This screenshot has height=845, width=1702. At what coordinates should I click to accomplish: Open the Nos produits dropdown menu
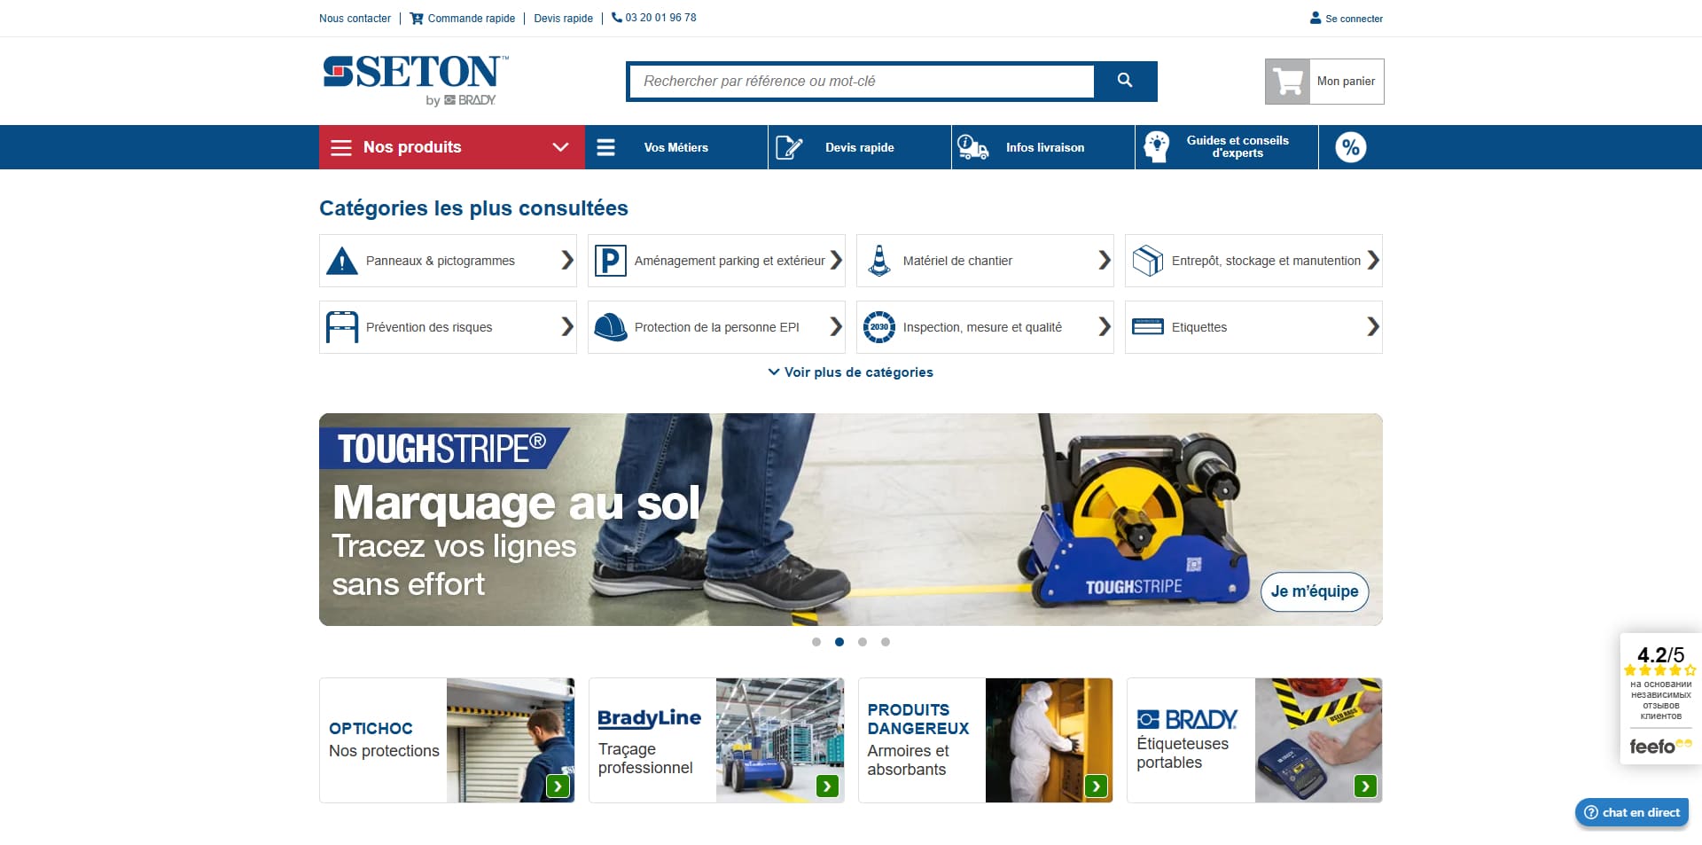451,147
